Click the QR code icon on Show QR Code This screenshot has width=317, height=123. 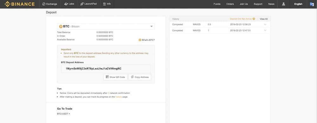coord(107,77)
